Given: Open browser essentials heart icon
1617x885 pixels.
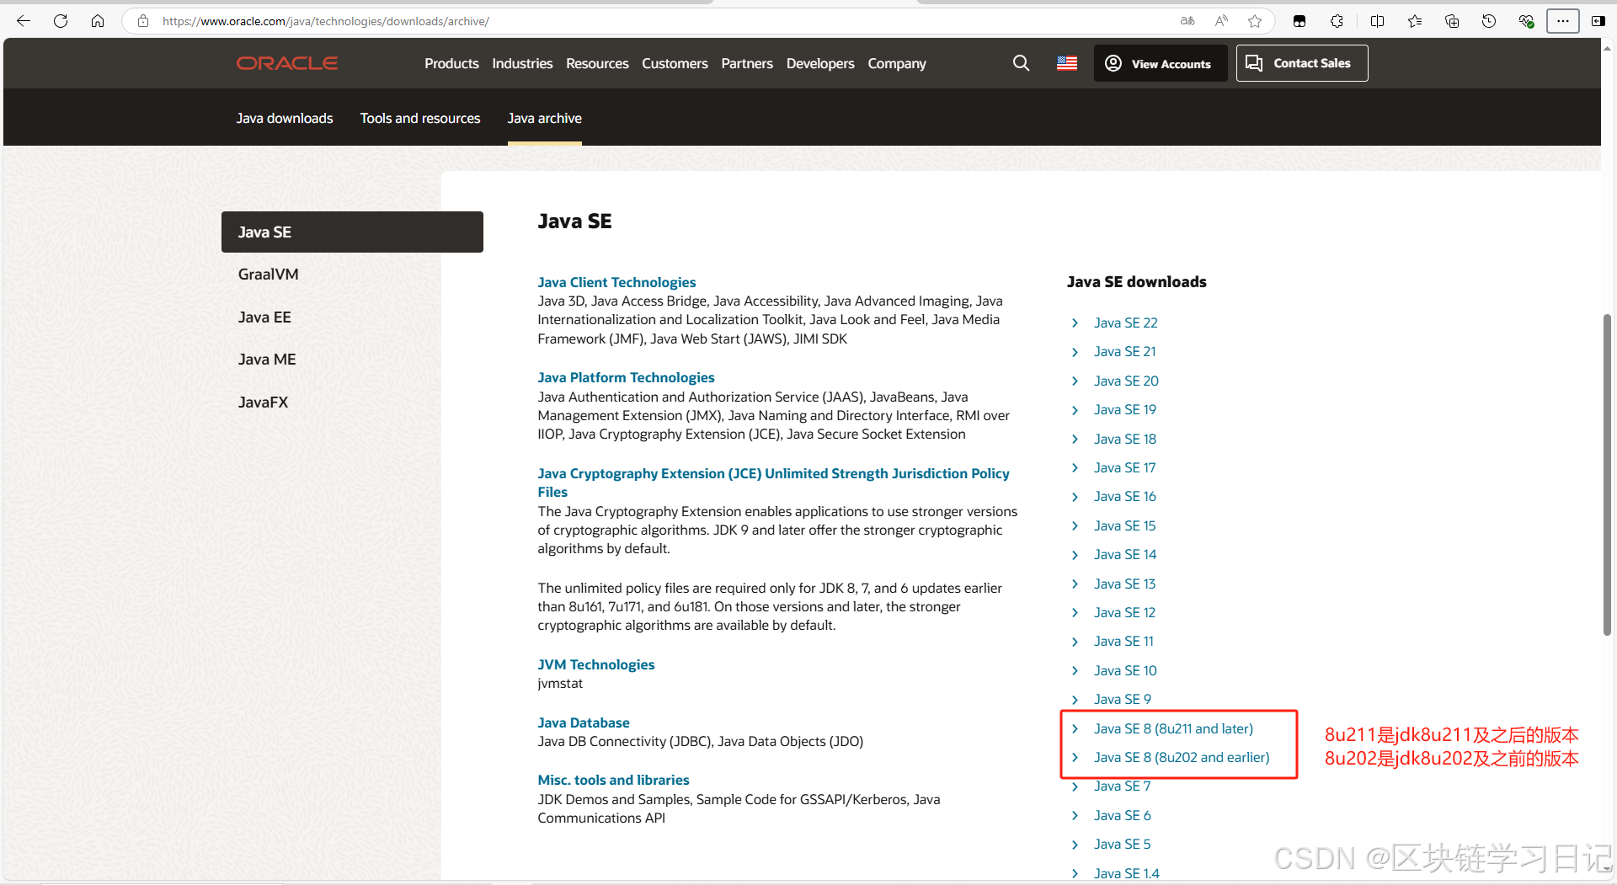Looking at the screenshot, I should 1525,21.
